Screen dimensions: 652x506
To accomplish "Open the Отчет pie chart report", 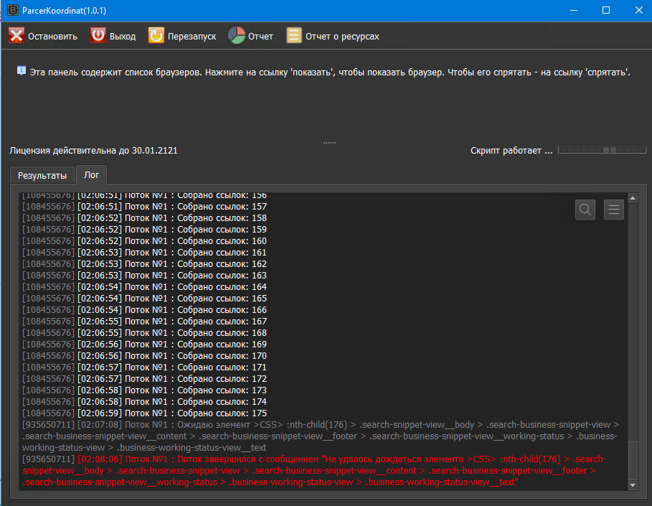I will tap(237, 36).
